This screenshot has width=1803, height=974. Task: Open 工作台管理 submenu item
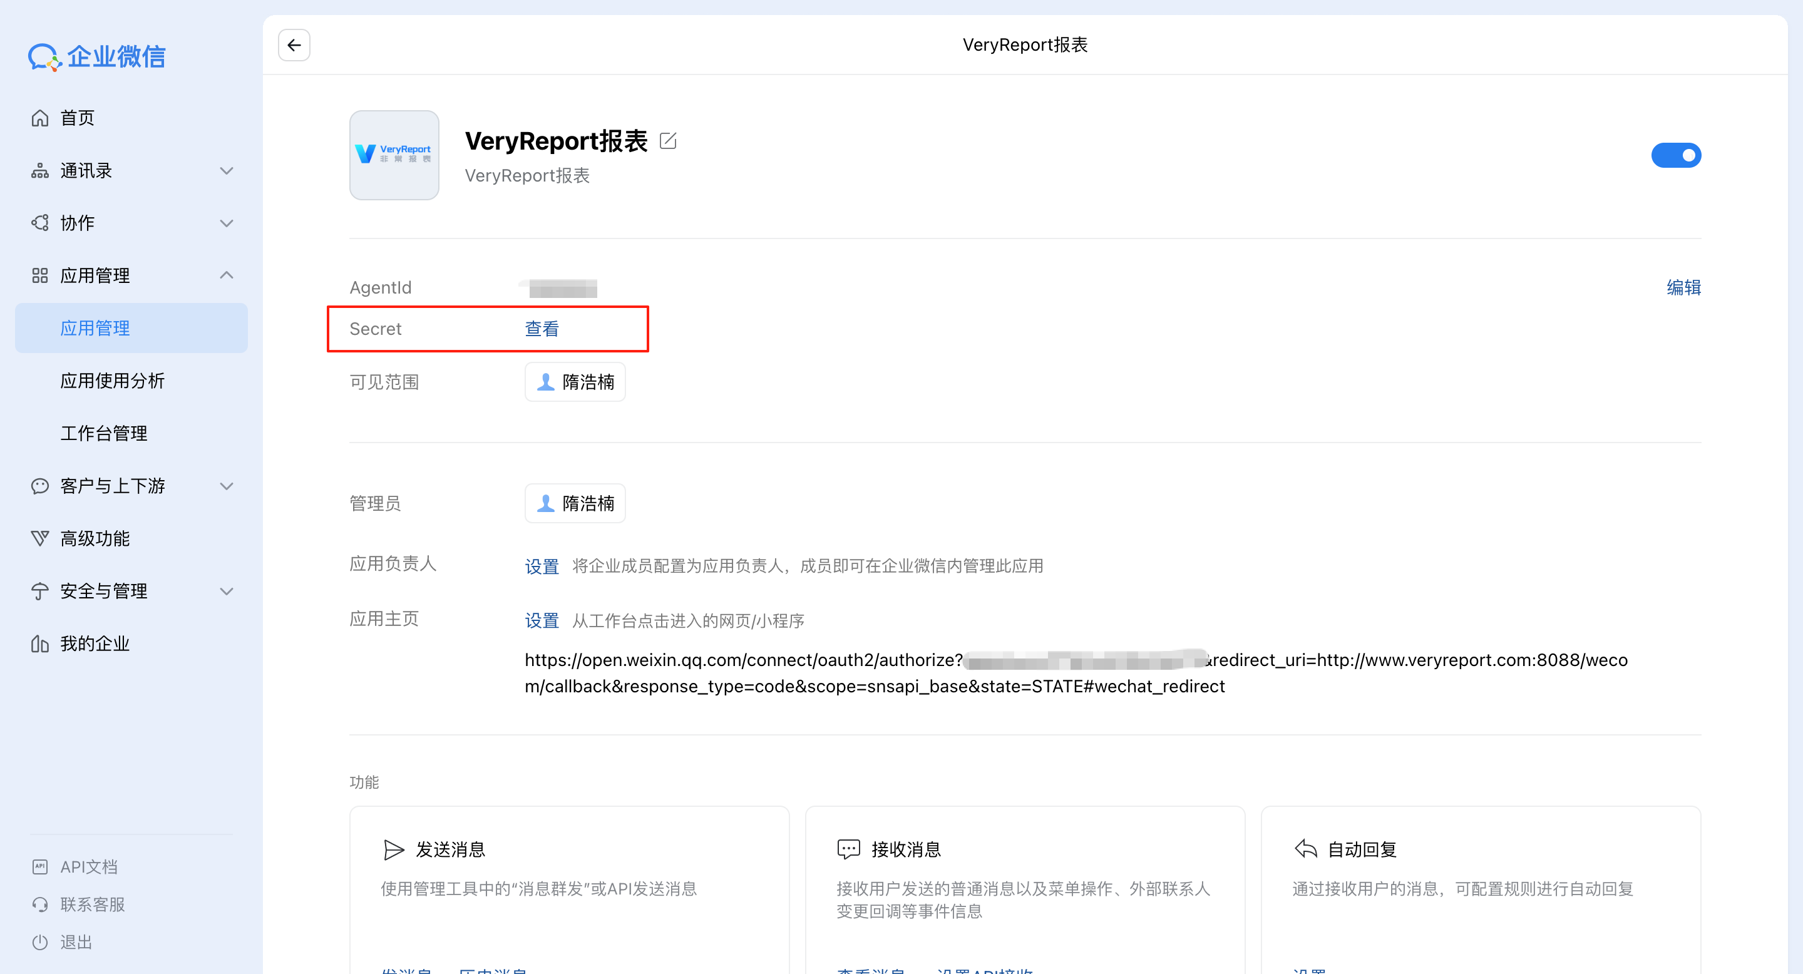(131, 433)
